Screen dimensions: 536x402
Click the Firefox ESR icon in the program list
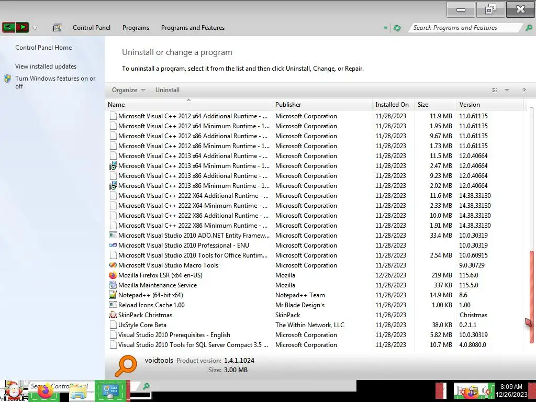pos(113,275)
